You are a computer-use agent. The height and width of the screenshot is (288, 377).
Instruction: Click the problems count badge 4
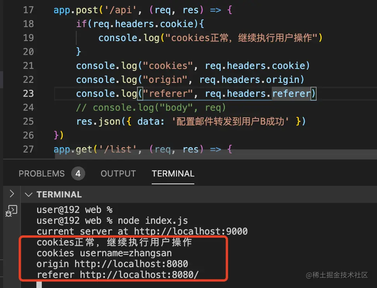click(78, 173)
